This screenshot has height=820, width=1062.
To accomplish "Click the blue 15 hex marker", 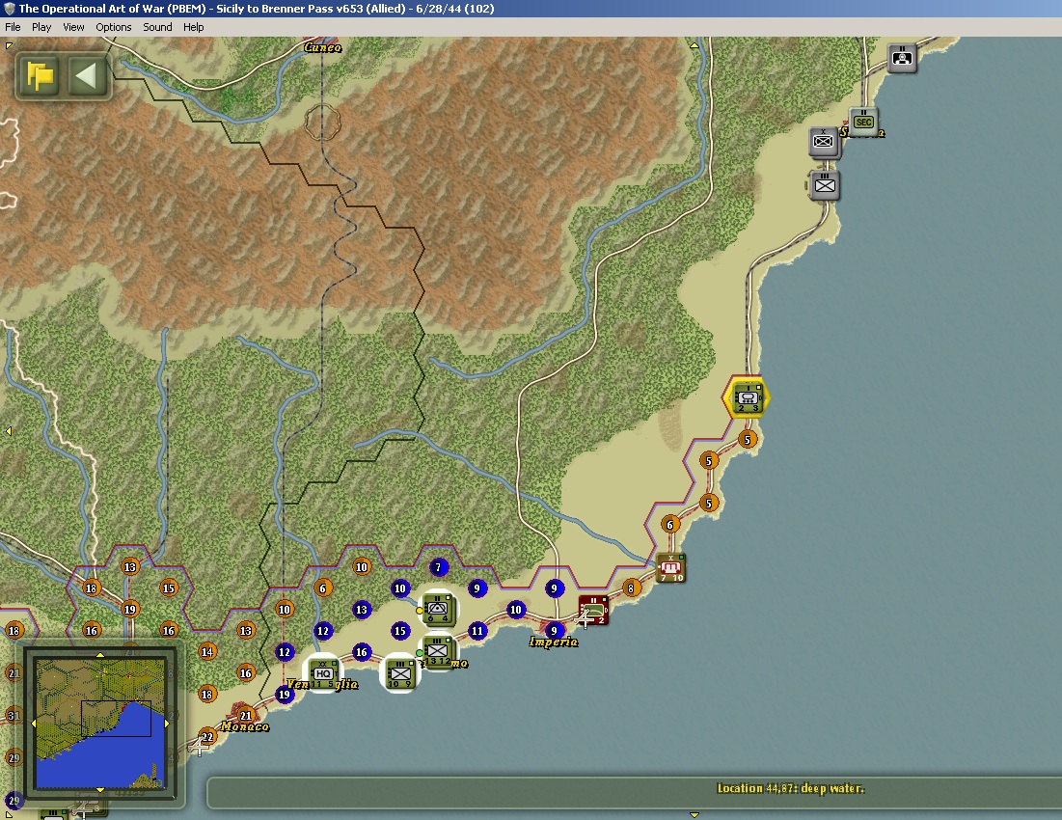I will tap(400, 630).
